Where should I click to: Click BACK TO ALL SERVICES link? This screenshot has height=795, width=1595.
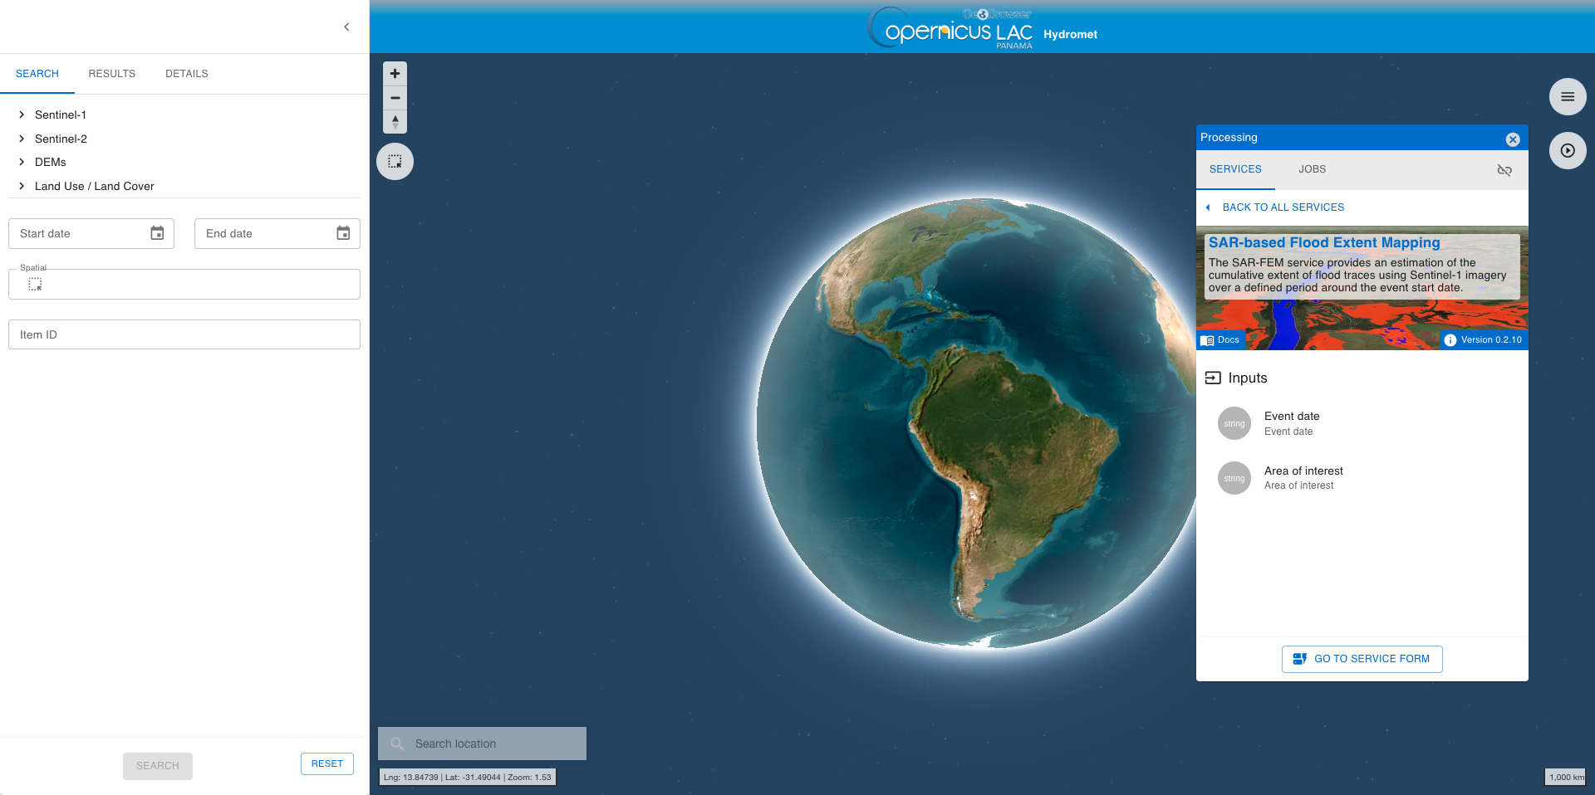(1283, 207)
